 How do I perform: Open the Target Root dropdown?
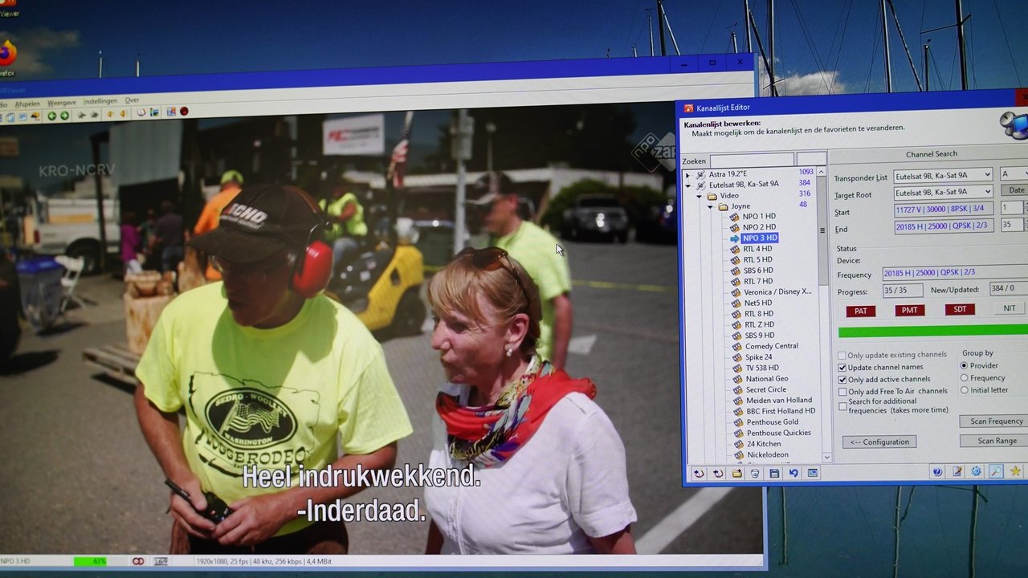pyautogui.click(x=987, y=192)
